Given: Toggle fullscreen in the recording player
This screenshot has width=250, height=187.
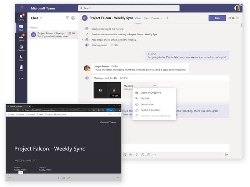Looking at the screenshot, I should [69, 178].
